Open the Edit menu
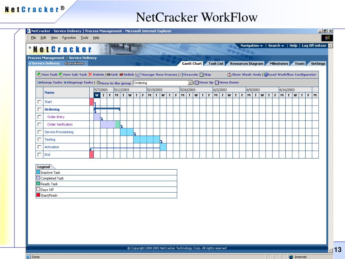Screen dimensions: 345x259 click(43, 38)
